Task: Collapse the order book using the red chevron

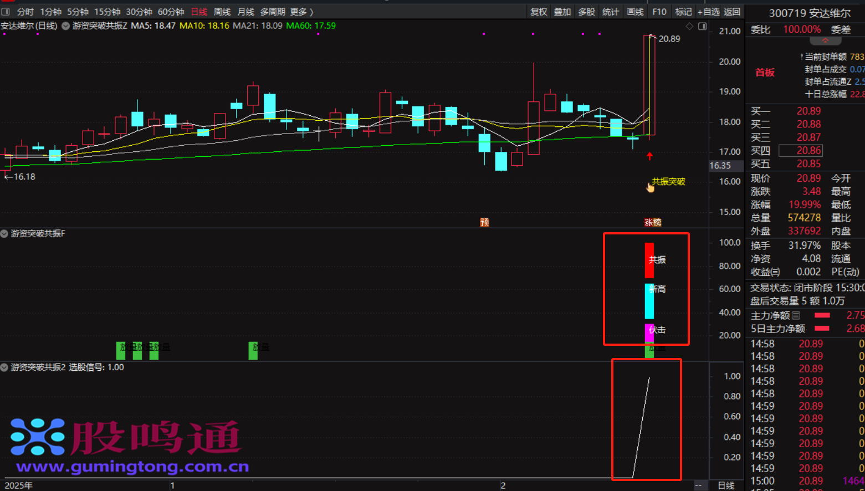Action: pyautogui.click(x=825, y=41)
